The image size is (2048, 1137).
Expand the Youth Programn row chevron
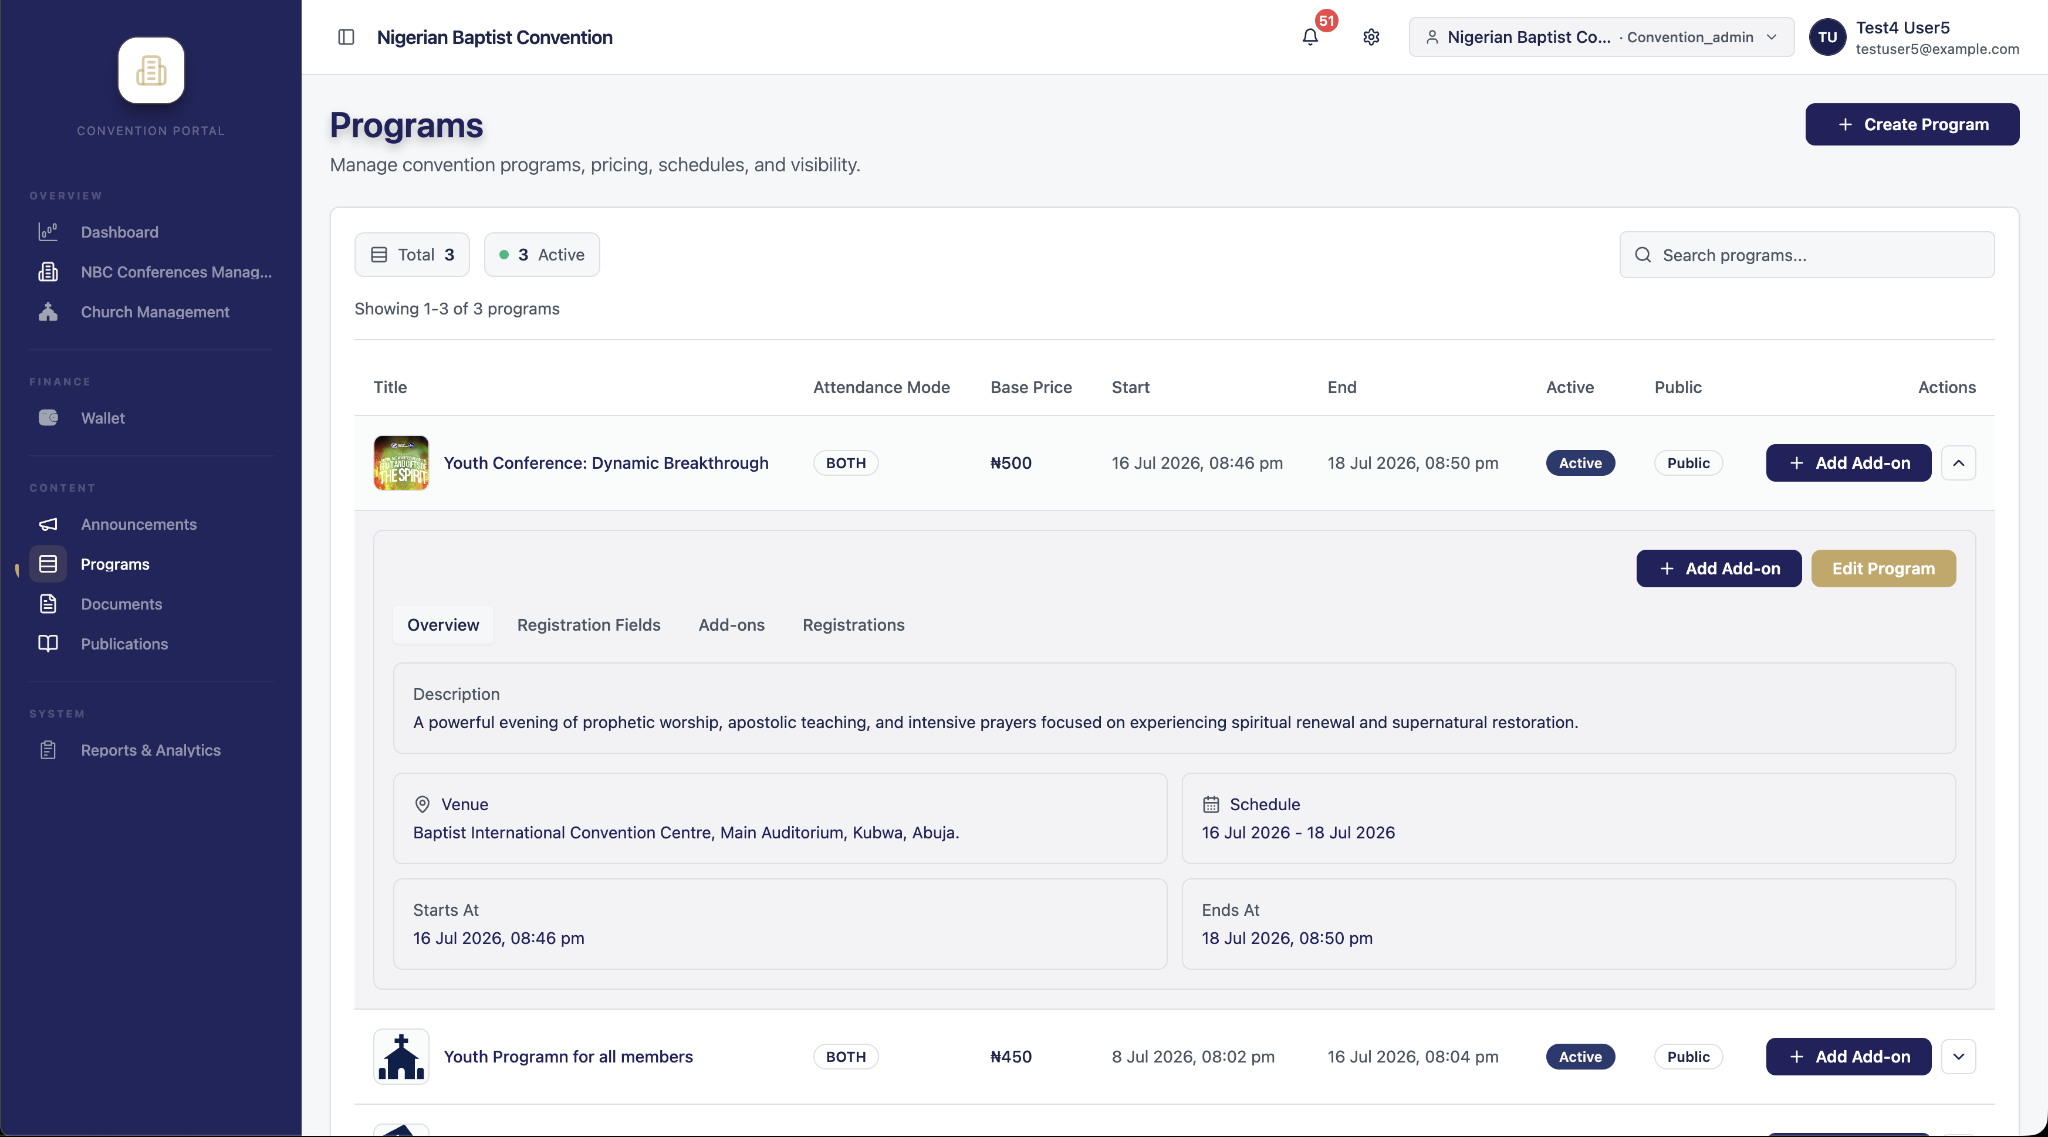1958,1057
